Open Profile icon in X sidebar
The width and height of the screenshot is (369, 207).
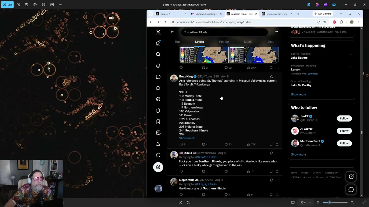pos(158,144)
